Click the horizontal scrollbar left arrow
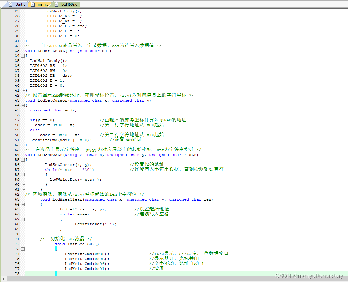 tap(4, 279)
